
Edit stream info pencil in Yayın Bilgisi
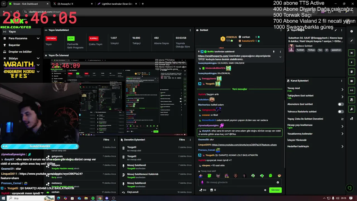(x=336, y=30)
